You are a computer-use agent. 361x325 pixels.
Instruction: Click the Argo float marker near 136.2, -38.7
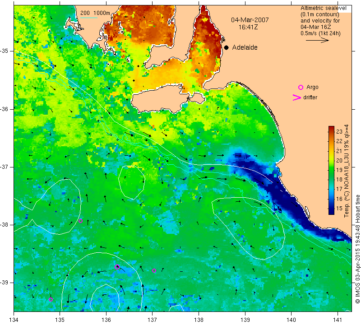coord(117,267)
